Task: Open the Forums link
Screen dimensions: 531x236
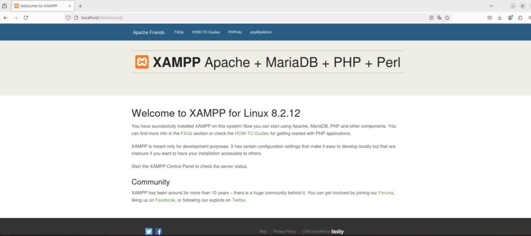Action: (386, 192)
